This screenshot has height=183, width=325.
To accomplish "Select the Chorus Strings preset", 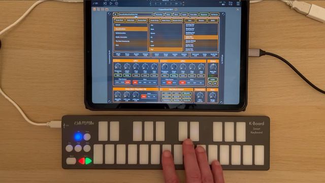I will [201, 41].
